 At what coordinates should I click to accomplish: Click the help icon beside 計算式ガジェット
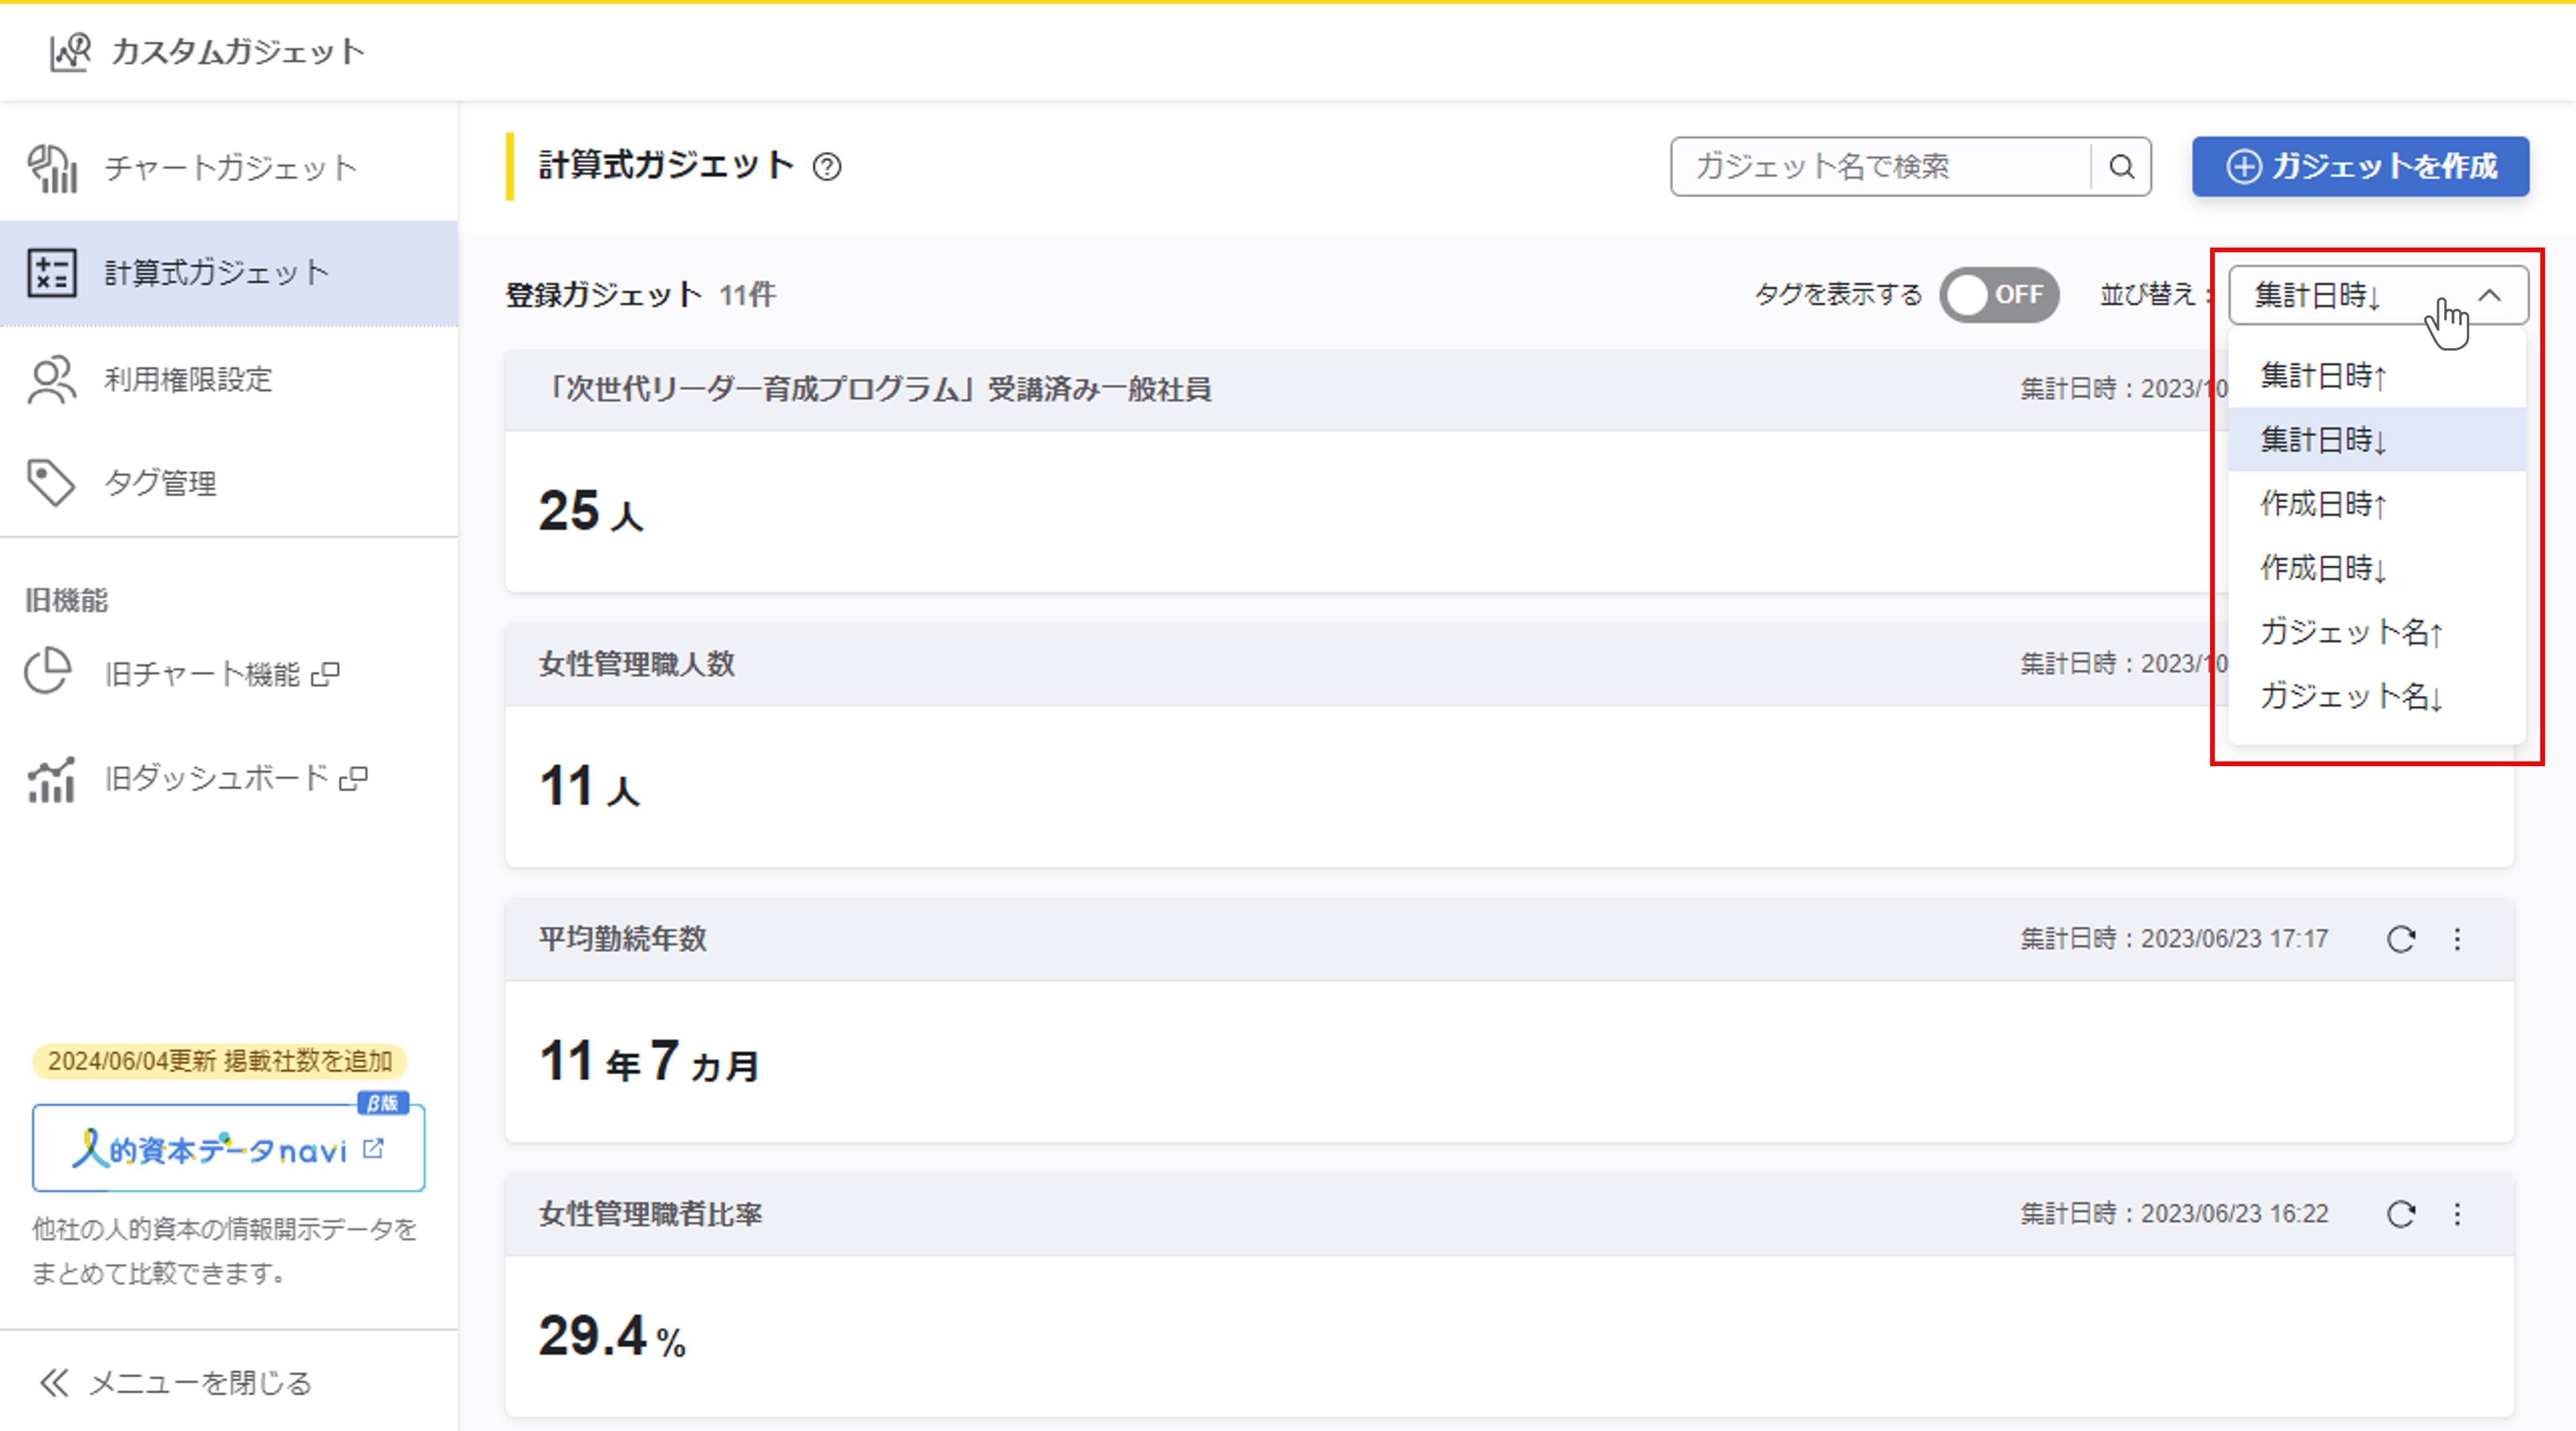pyautogui.click(x=827, y=166)
